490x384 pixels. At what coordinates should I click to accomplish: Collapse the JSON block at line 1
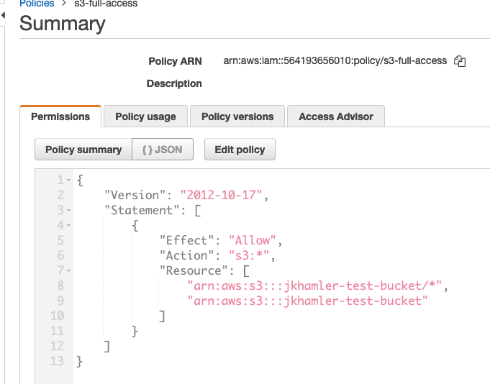[x=69, y=180]
